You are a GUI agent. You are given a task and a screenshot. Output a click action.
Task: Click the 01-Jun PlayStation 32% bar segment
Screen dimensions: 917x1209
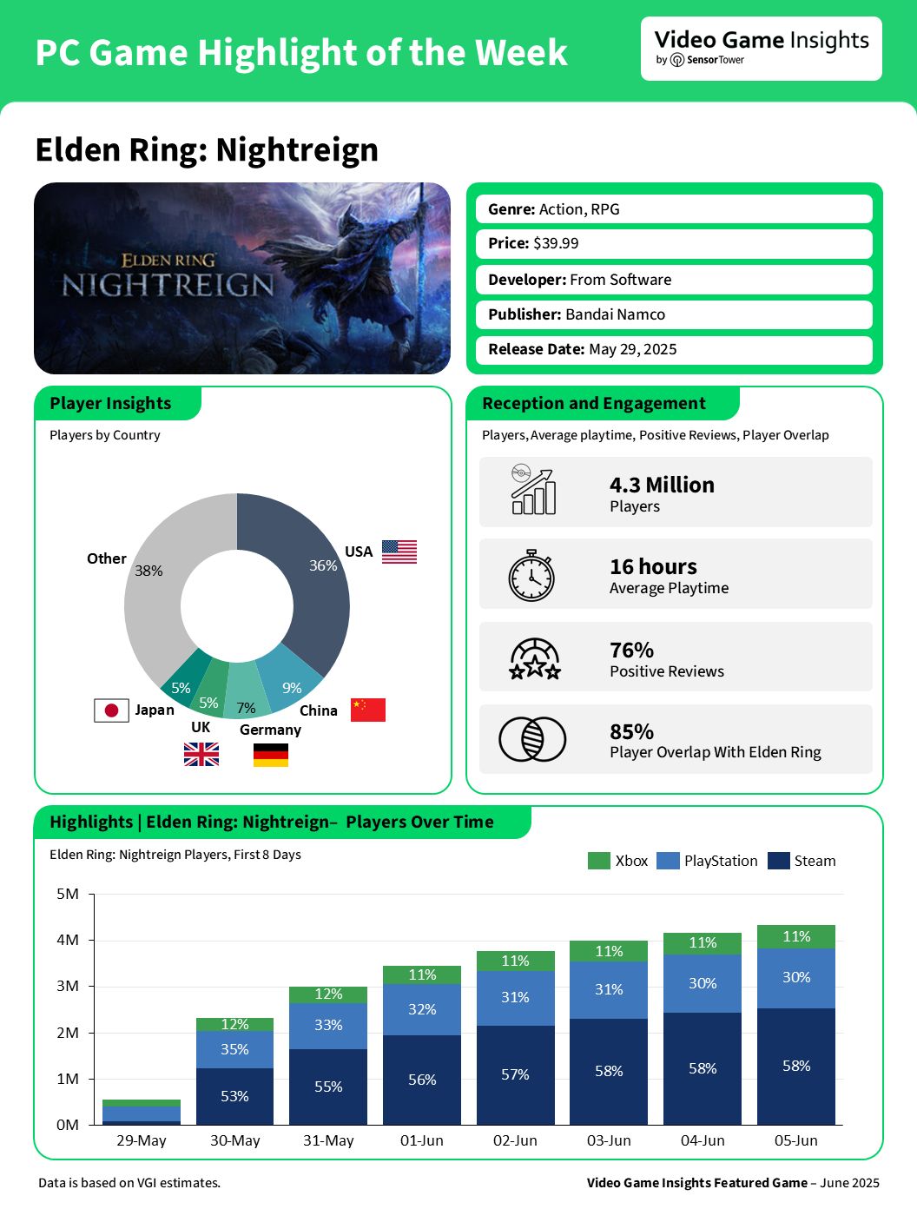pyautogui.click(x=422, y=1009)
